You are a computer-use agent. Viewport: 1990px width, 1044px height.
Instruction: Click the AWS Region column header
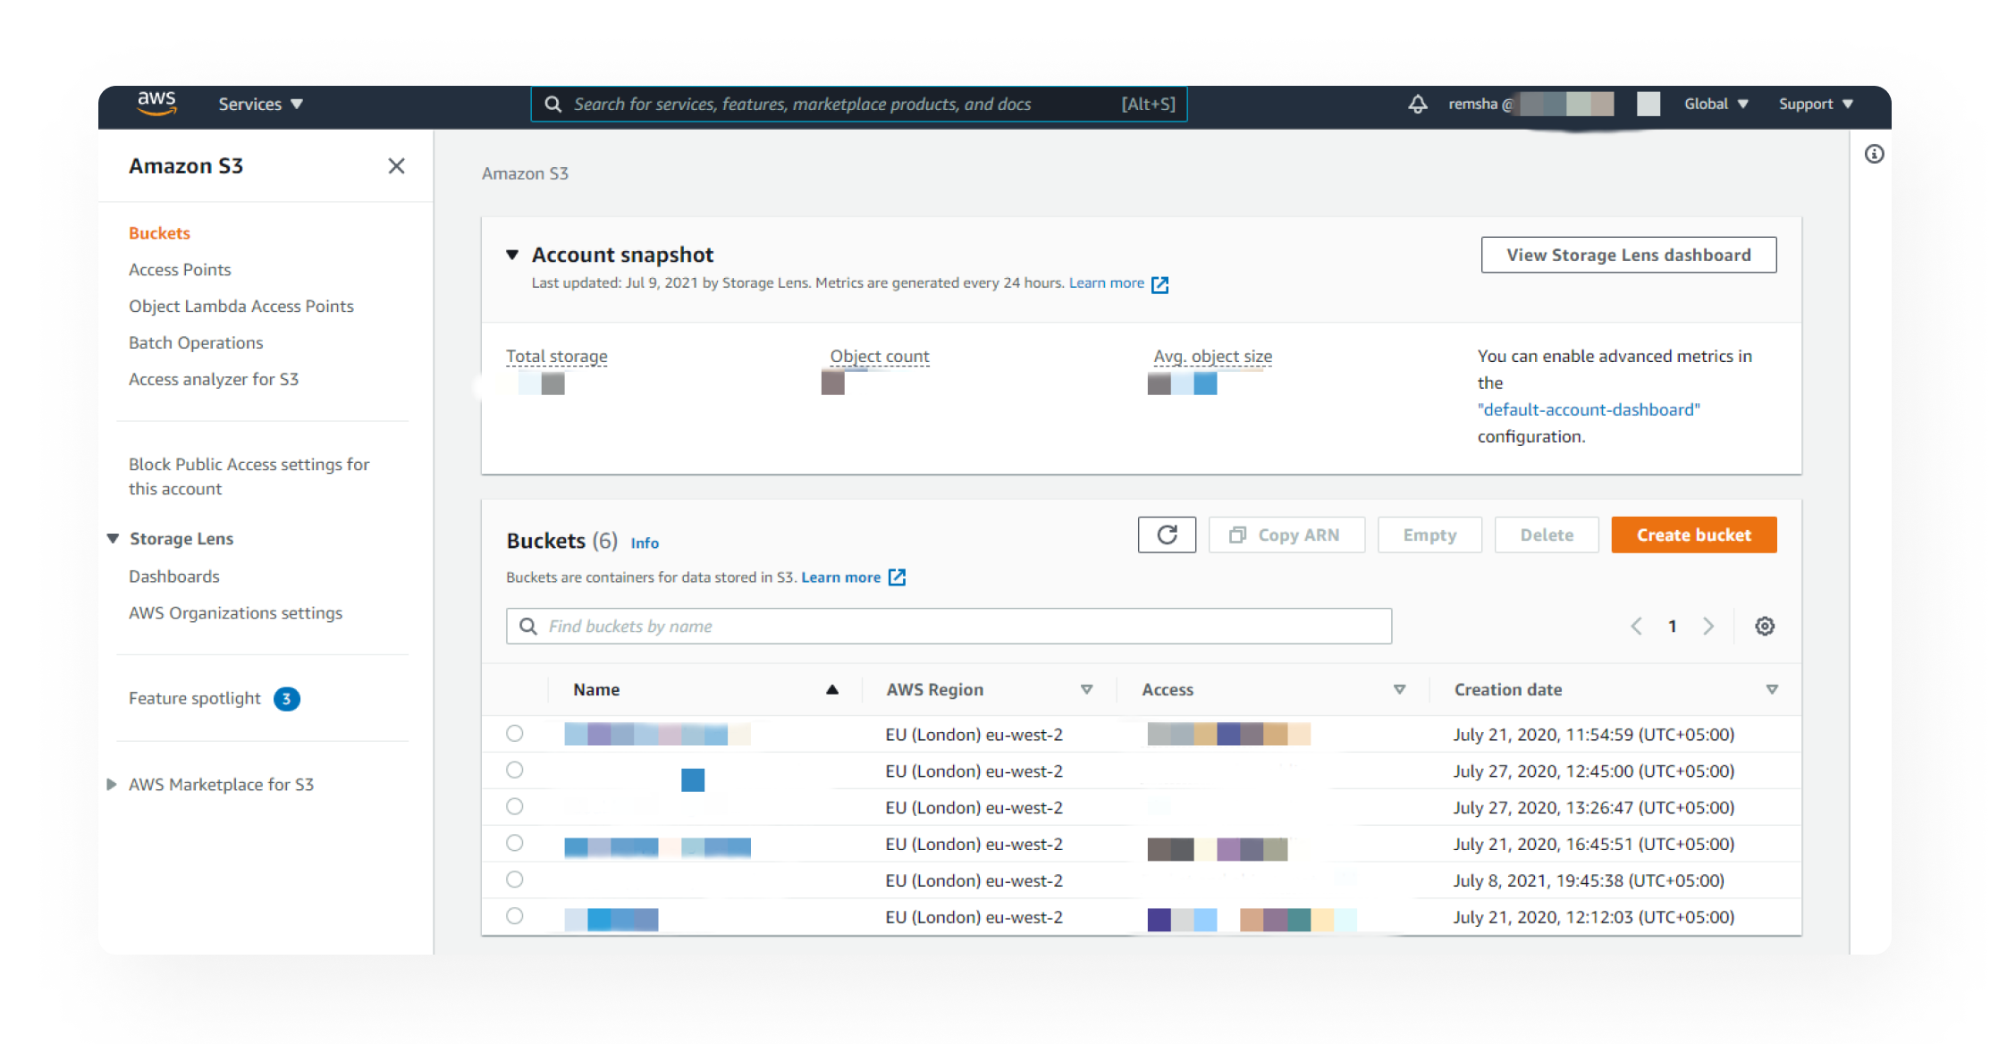[x=934, y=689]
